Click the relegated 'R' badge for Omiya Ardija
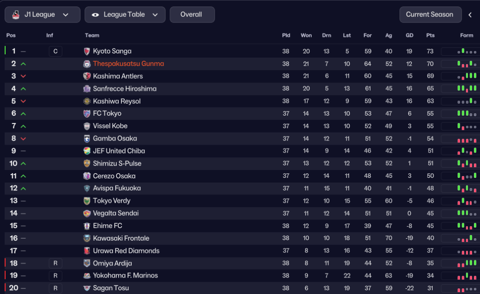The width and height of the screenshot is (480, 294). [x=55, y=264]
